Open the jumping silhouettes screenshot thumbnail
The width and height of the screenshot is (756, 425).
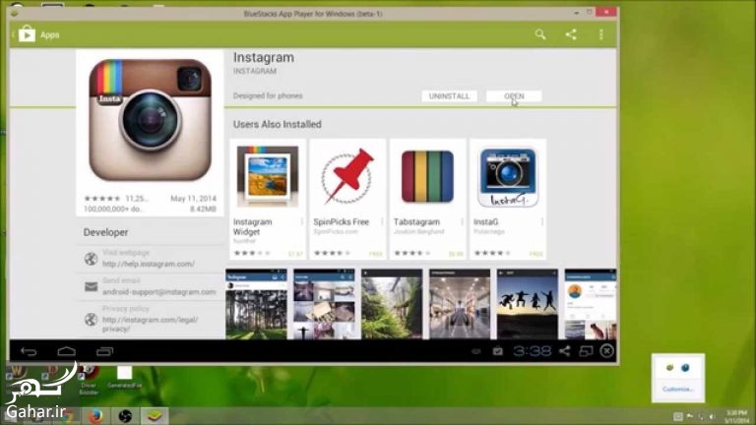coord(528,304)
